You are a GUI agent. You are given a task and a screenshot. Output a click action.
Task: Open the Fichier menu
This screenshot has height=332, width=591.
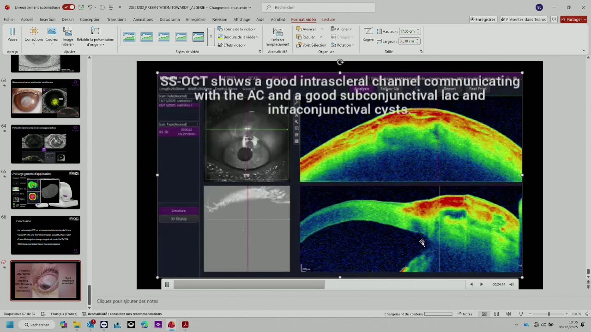click(9, 19)
